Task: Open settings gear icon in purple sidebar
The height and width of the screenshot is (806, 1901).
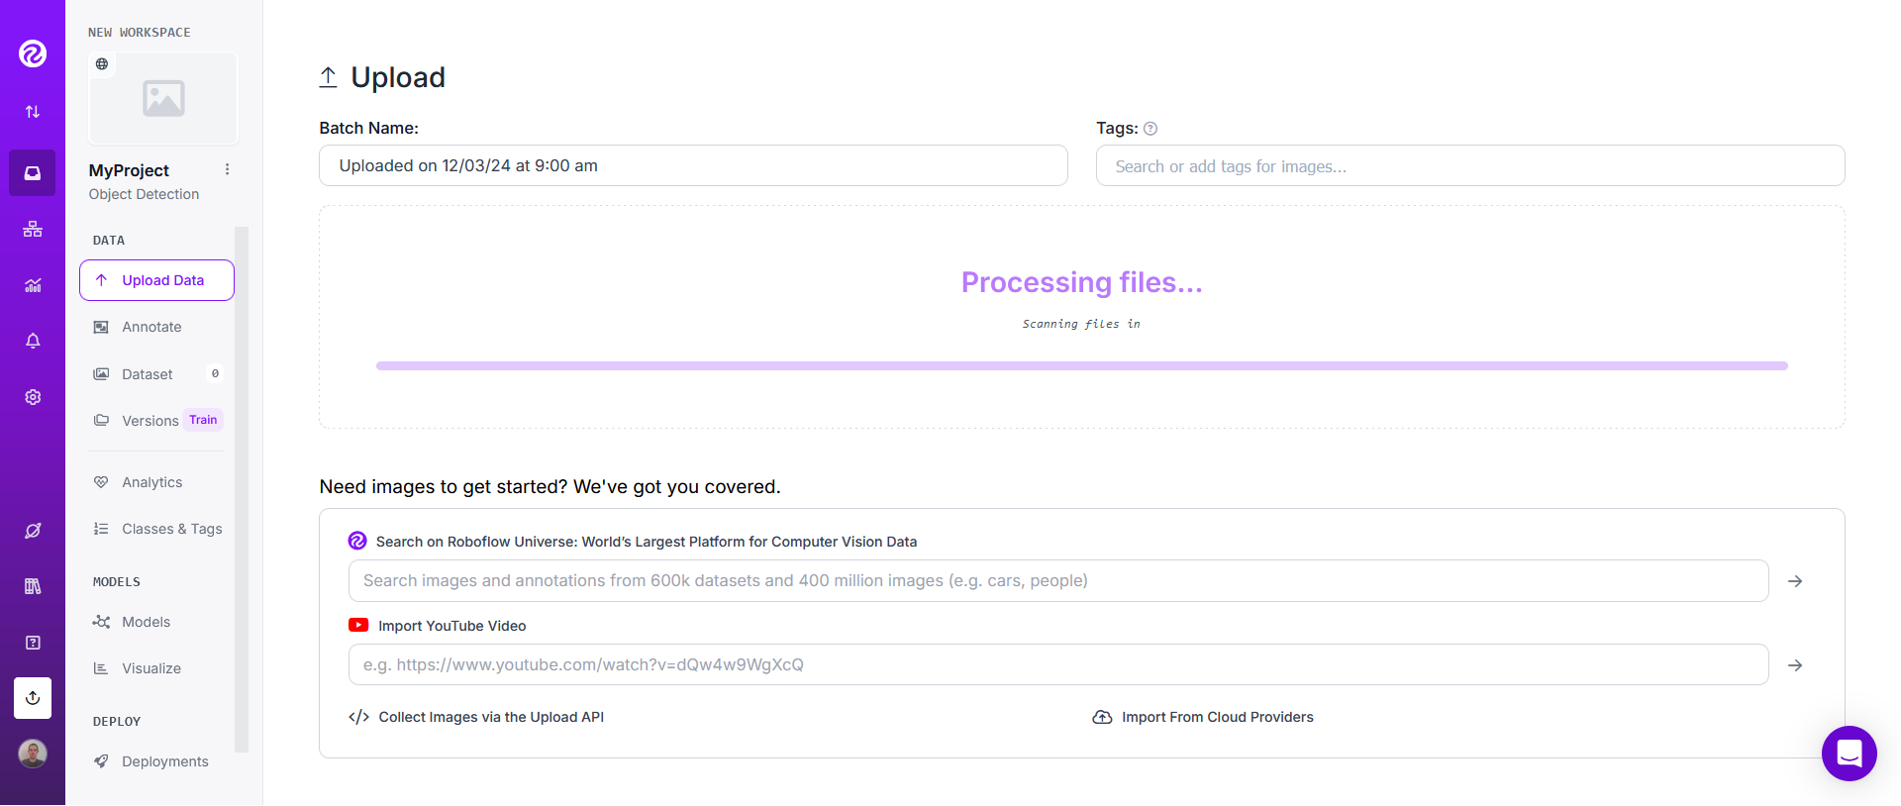Action: [x=33, y=397]
